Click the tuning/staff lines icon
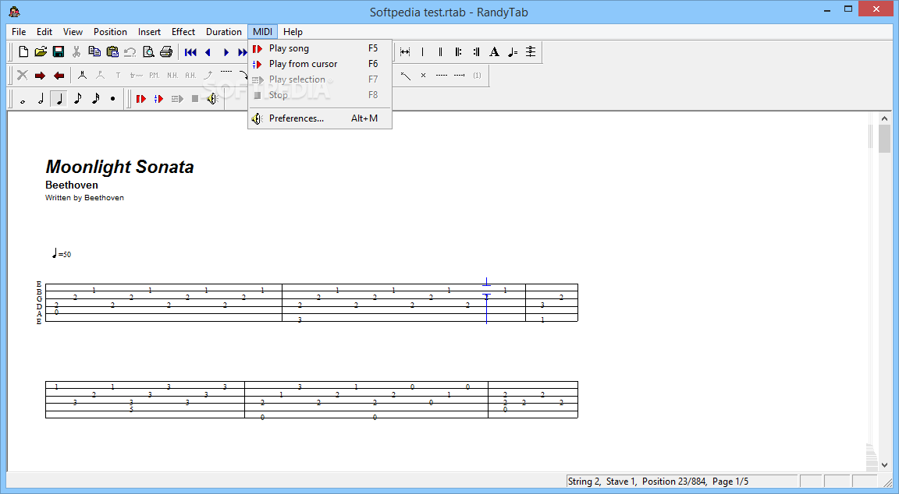This screenshot has height=494, width=899. (531, 52)
